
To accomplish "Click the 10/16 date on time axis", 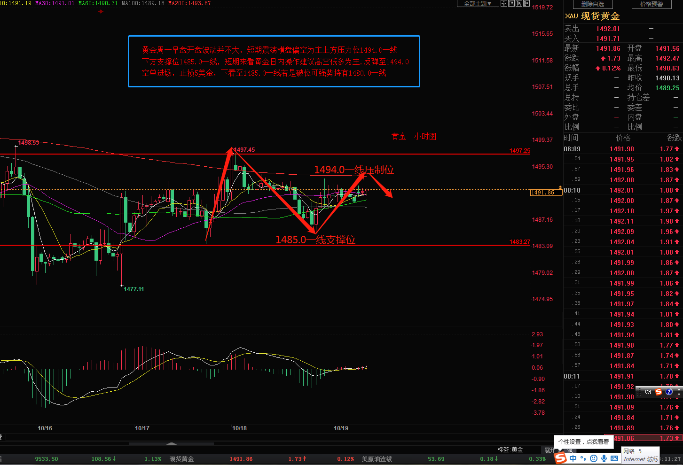I will point(45,428).
